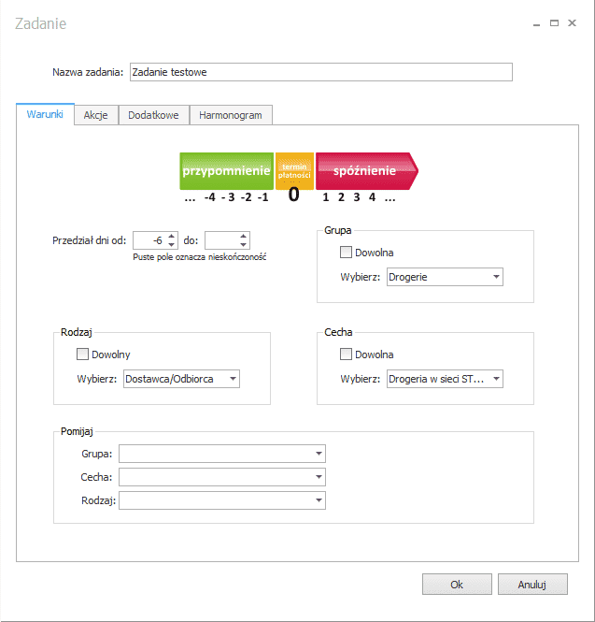Image resolution: width=595 pixels, height=622 pixels.
Task: Open the Dodatkowe tab
Action: (153, 115)
